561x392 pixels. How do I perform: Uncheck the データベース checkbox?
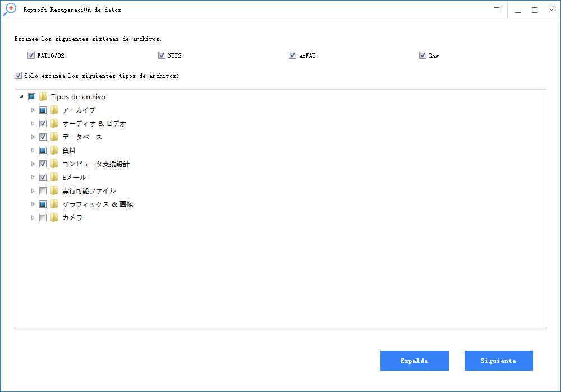tap(43, 137)
